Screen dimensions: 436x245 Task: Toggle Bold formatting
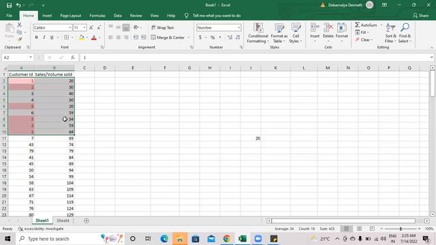pyautogui.click(x=36, y=37)
